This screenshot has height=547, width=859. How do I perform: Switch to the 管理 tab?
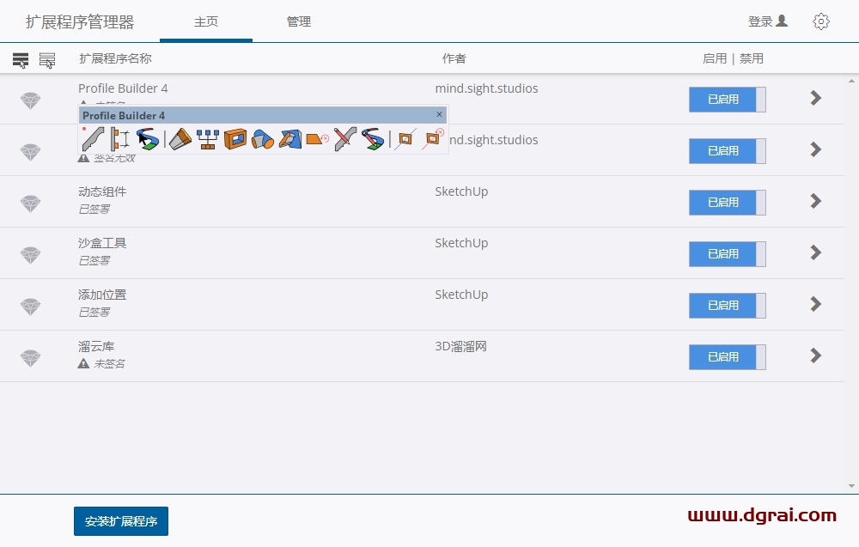click(x=299, y=21)
